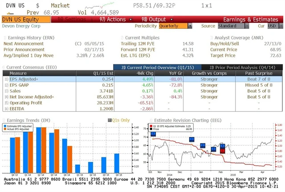Open the Cur USD currency dropdown
This screenshot has height=192, width=285.
272,26
